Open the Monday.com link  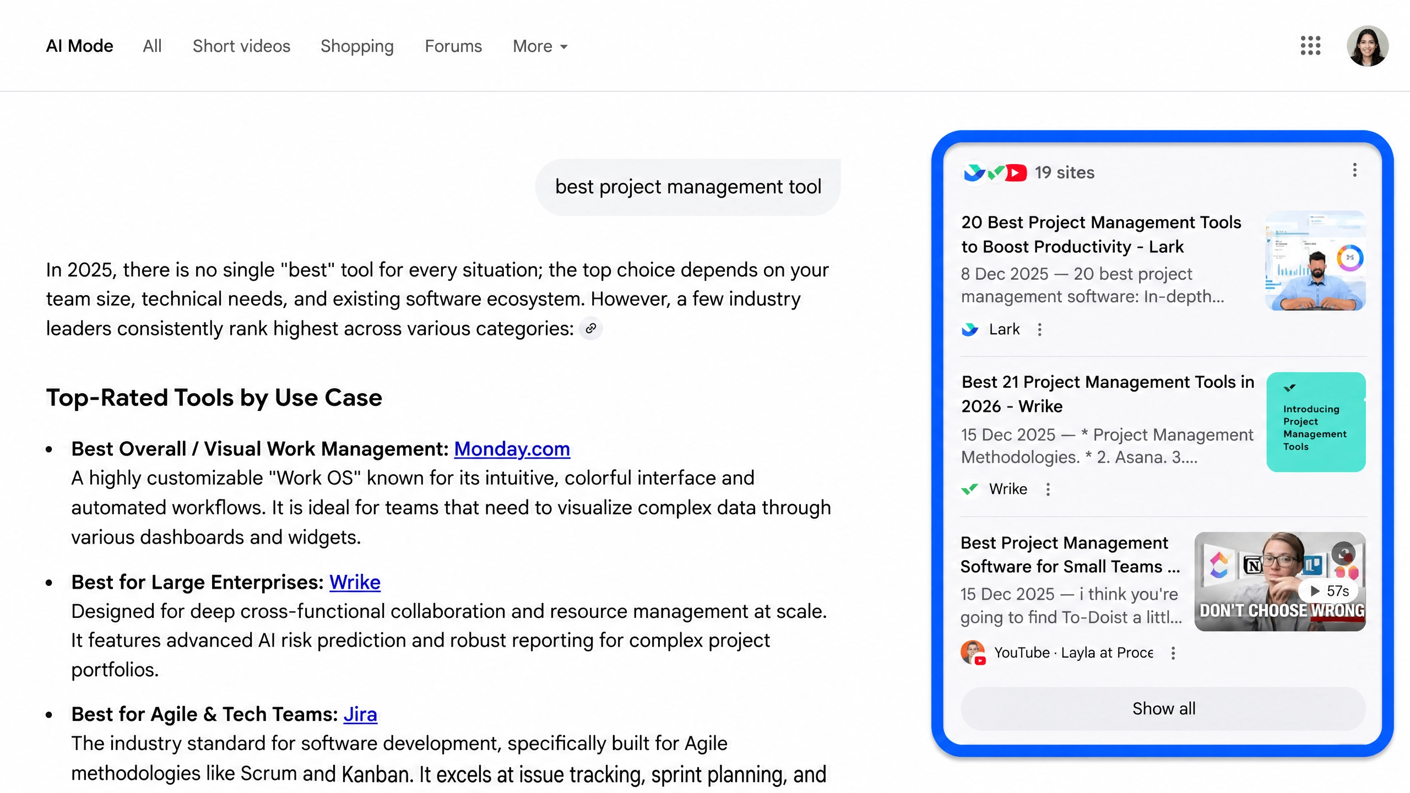[x=512, y=449]
